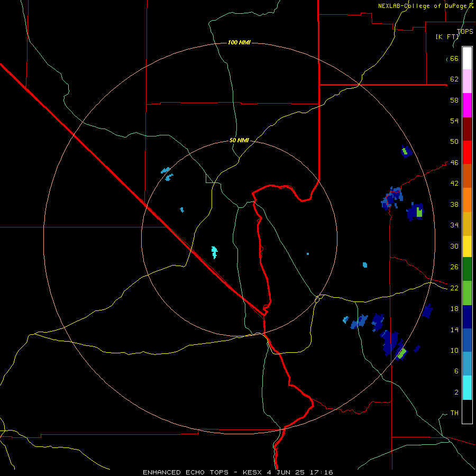Click the dark orange band in the legend
This screenshot has width=476, height=476.
coord(467,176)
